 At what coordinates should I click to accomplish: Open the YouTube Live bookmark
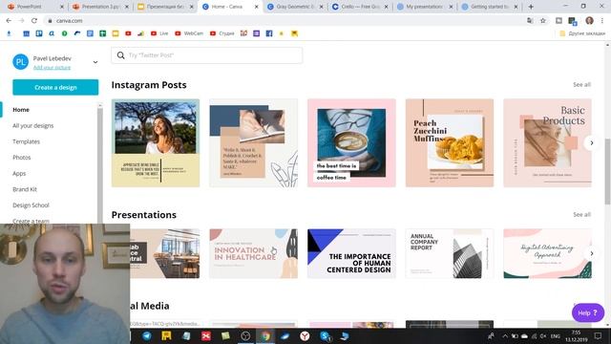(159, 33)
